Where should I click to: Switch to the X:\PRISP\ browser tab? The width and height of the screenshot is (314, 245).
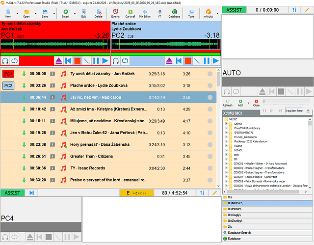(x=267, y=209)
